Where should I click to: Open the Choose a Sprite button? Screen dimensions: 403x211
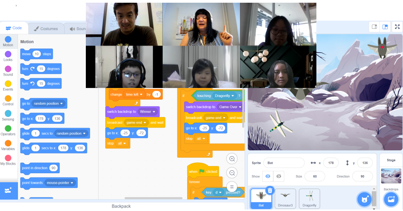coord(365,199)
